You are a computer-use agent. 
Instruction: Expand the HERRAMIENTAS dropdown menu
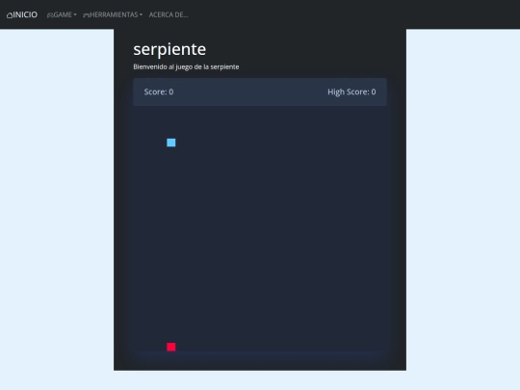[113, 14]
